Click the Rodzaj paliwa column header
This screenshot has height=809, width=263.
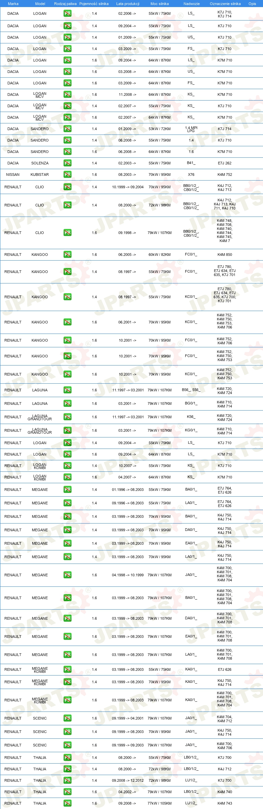(x=65, y=4)
